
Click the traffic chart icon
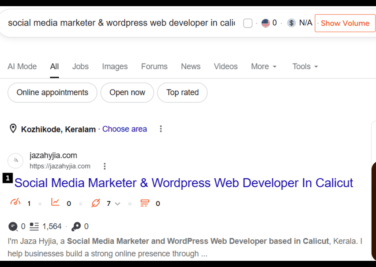(x=55, y=203)
